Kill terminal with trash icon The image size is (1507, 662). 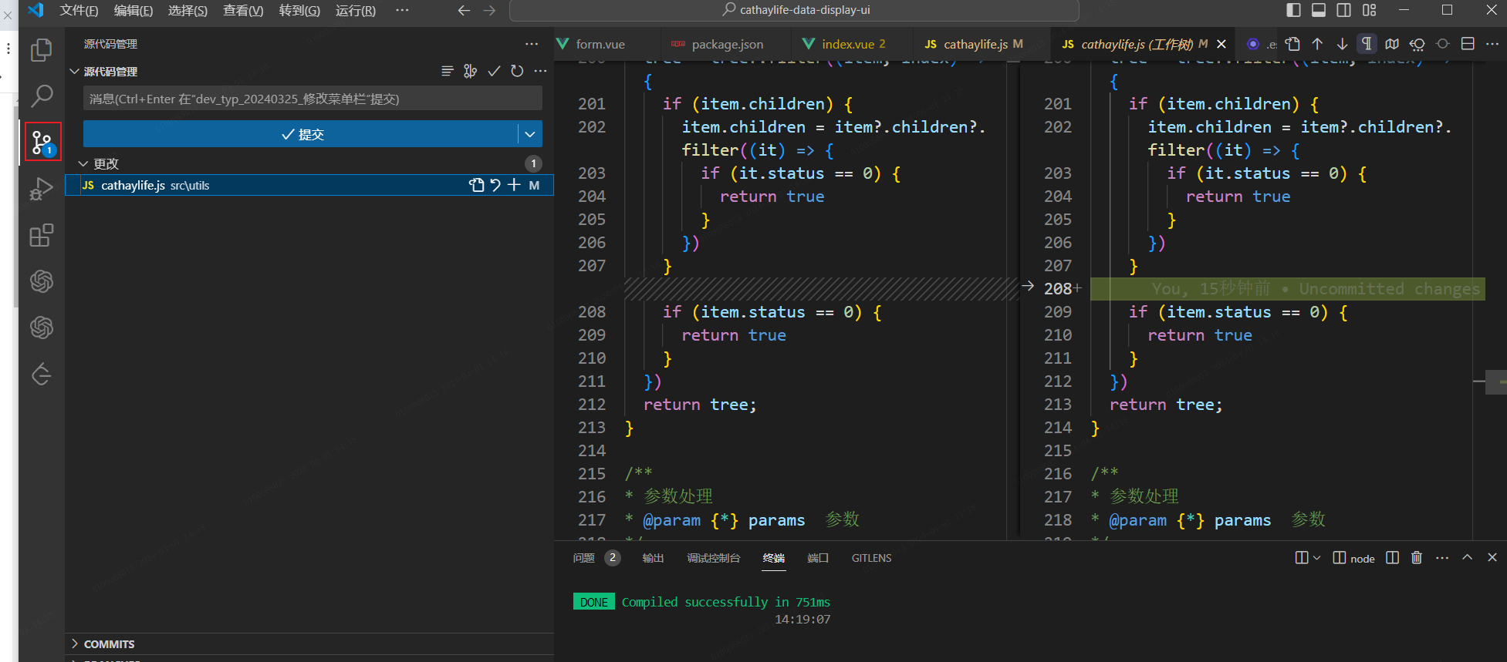click(x=1417, y=557)
